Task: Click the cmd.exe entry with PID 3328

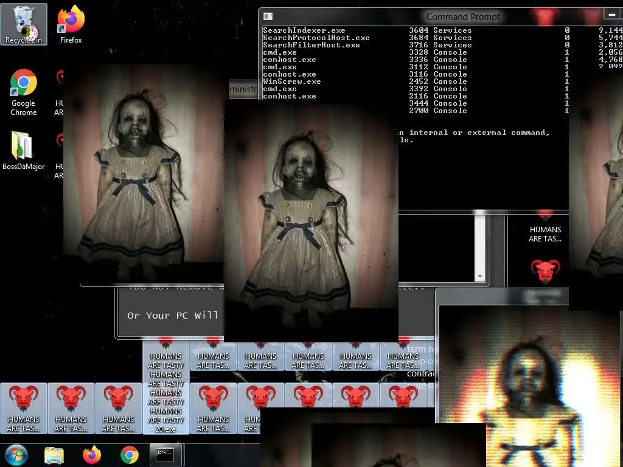Action: (279, 52)
